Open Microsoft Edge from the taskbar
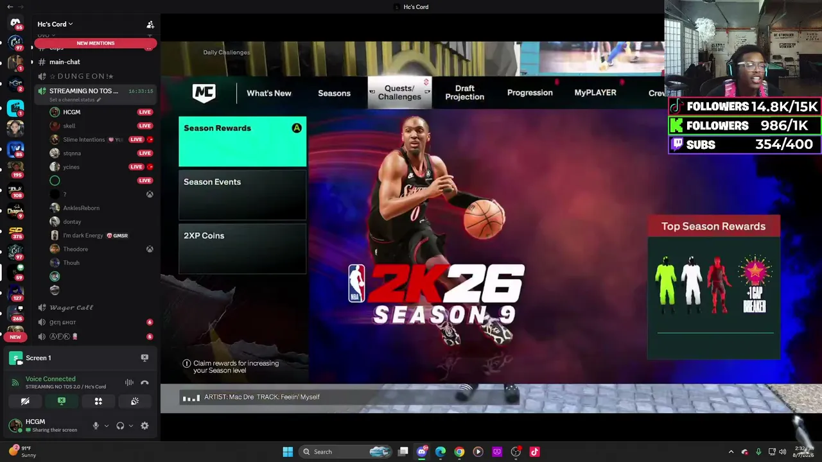Screen dimensions: 822x462 (x=441, y=452)
